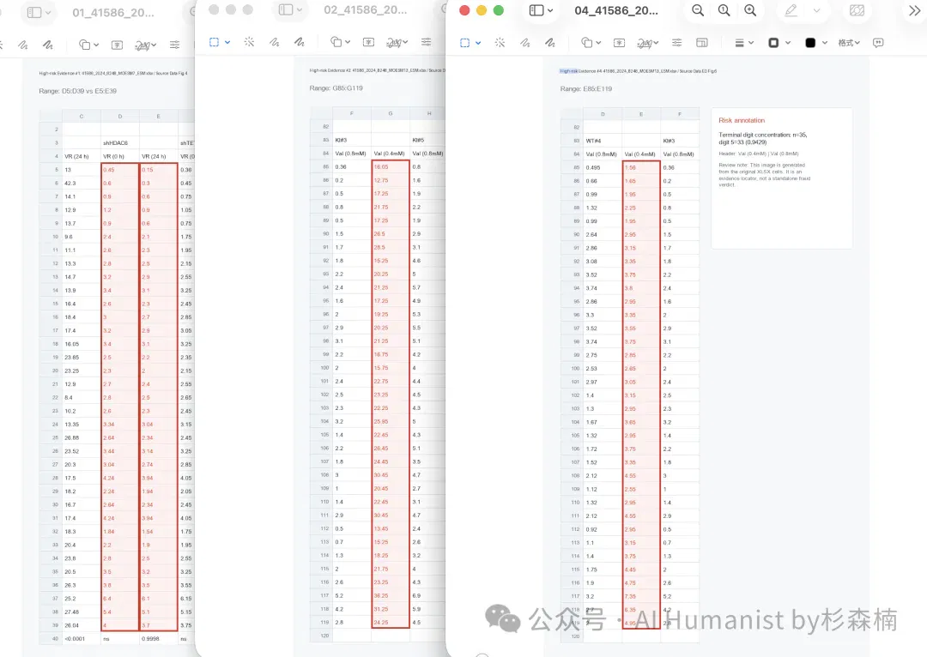
Task: Reset zoom to actual size in 04_41586 window
Action: point(724,10)
